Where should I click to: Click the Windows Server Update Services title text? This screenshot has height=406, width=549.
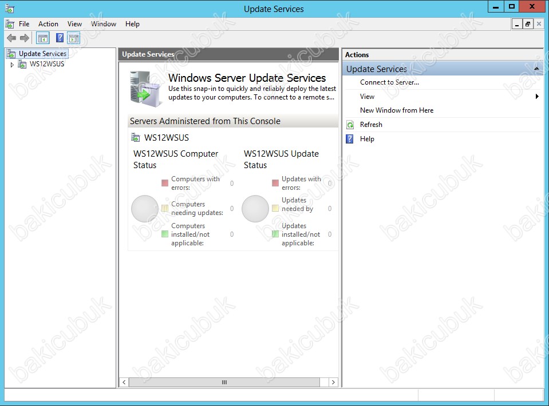[247, 78]
